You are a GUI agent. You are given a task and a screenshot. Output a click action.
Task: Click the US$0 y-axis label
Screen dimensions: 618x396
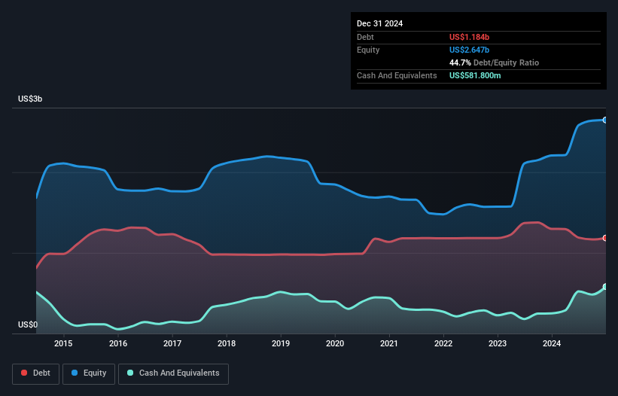(x=28, y=324)
